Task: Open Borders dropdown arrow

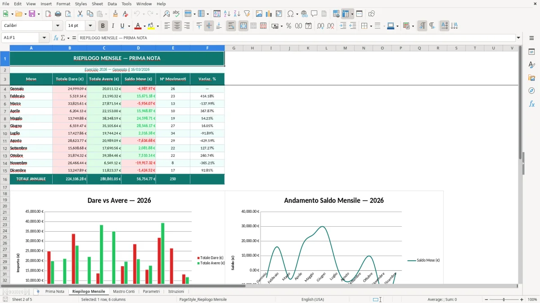Action: tap(371, 26)
